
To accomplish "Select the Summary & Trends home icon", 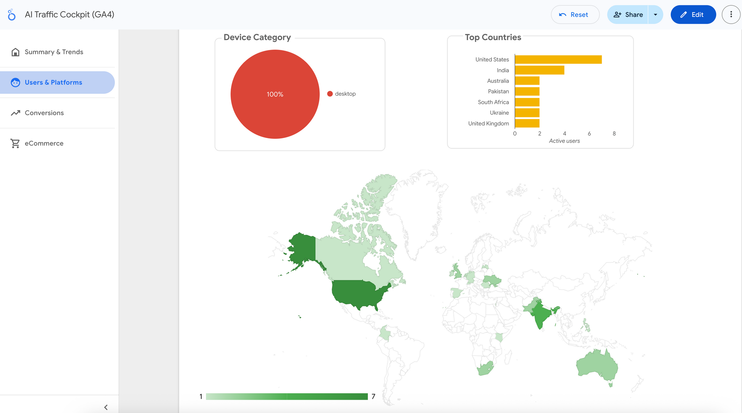I will [x=15, y=52].
